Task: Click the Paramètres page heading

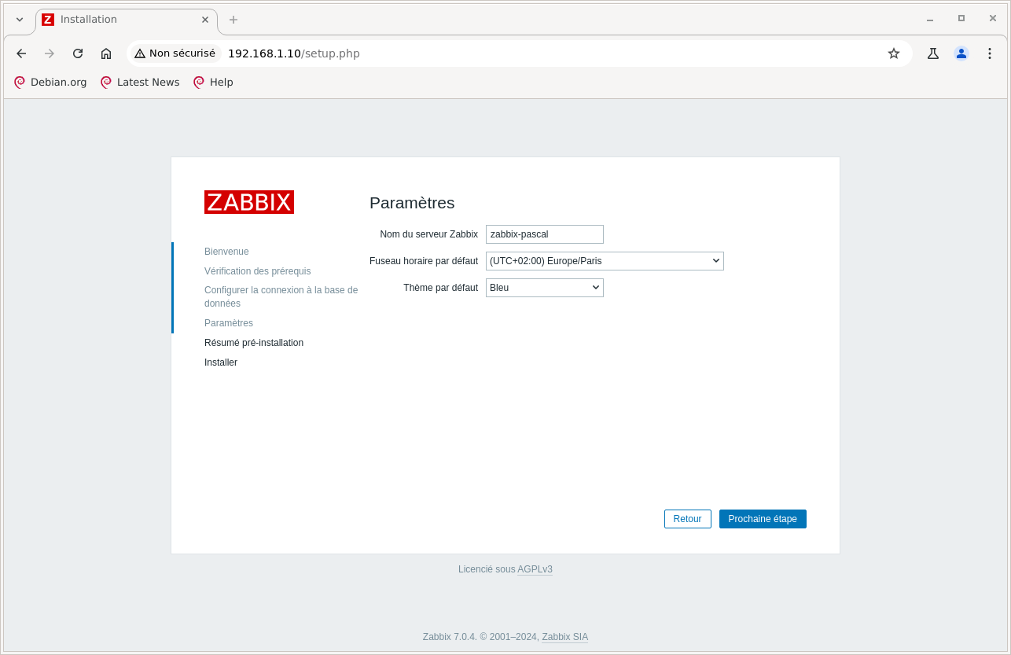Action: click(412, 203)
